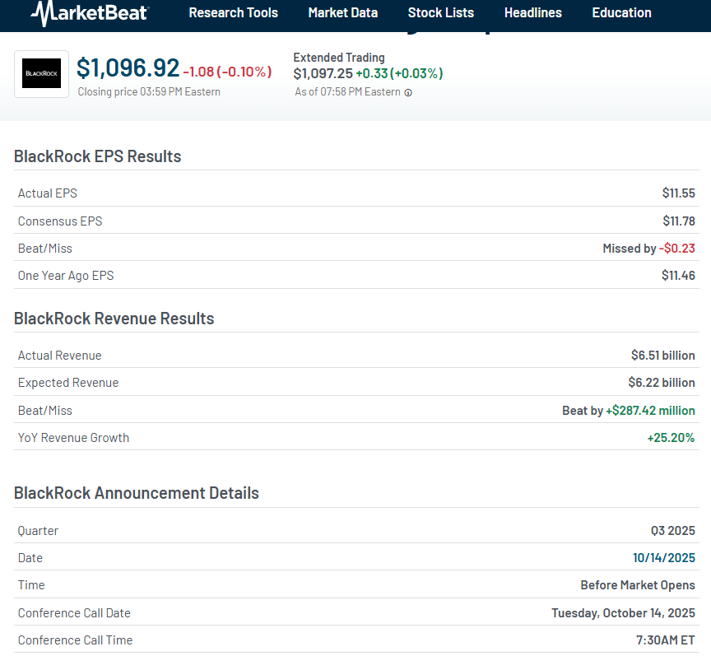711x656 pixels.
Task: Click the Quarter label
Action: coord(38,531)
